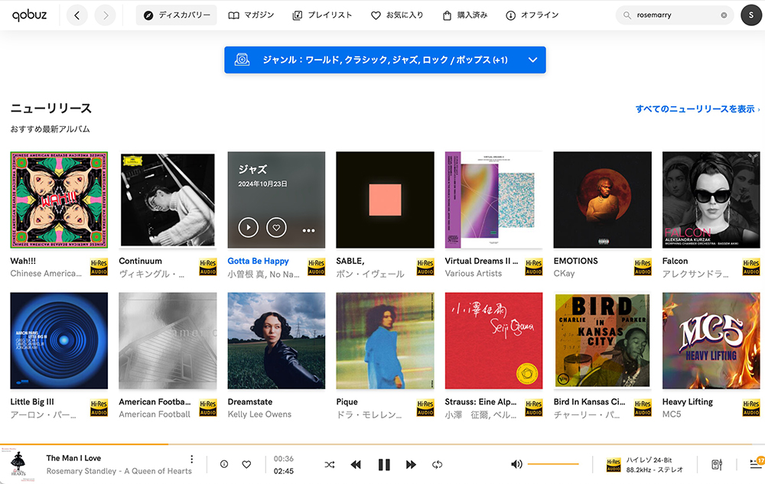Open the play queue icon with badge 17
This screenshot has width=765, height=484.
coord(757,463)
